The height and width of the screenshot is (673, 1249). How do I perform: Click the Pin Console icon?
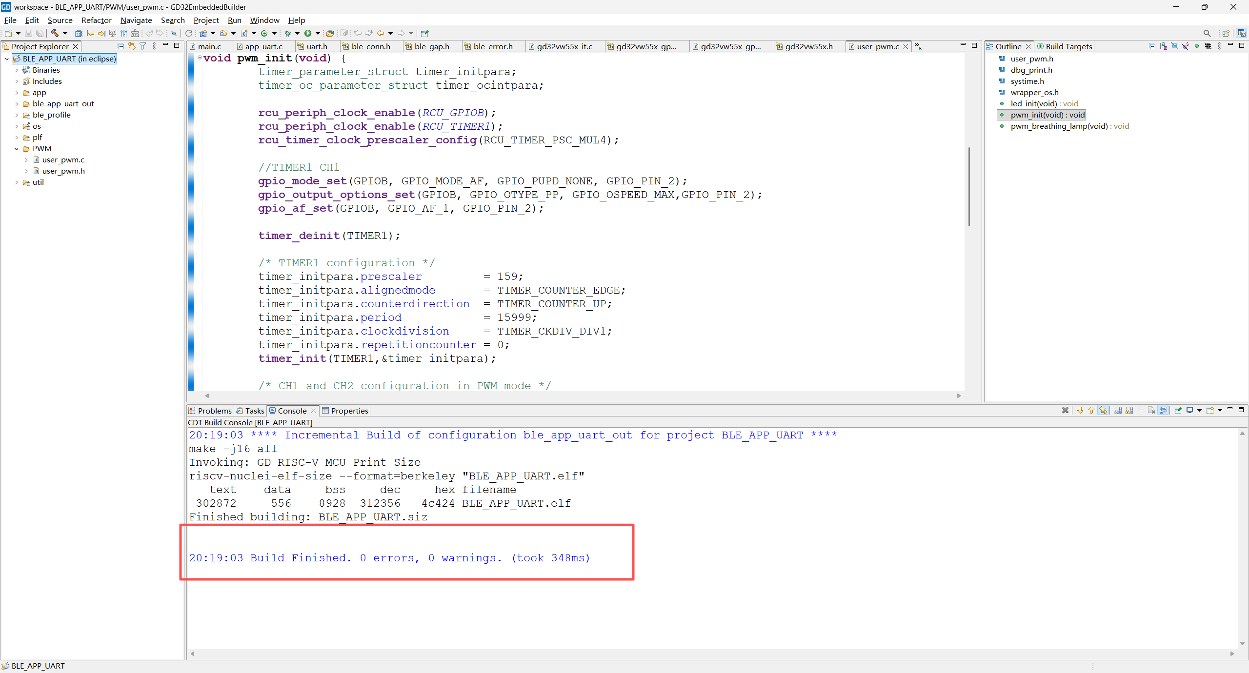click(x=1178, y=410)
